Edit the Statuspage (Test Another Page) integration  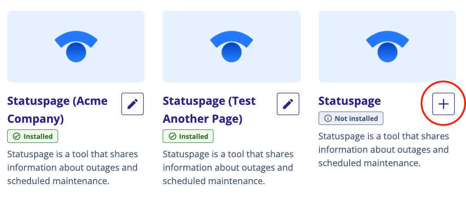(288, 104)
